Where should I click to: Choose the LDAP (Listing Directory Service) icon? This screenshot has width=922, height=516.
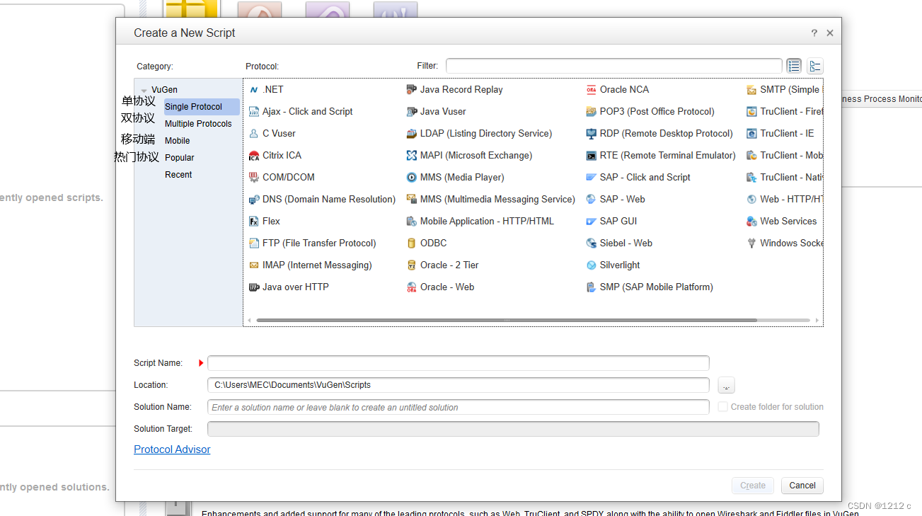click(x=412, y=134)
